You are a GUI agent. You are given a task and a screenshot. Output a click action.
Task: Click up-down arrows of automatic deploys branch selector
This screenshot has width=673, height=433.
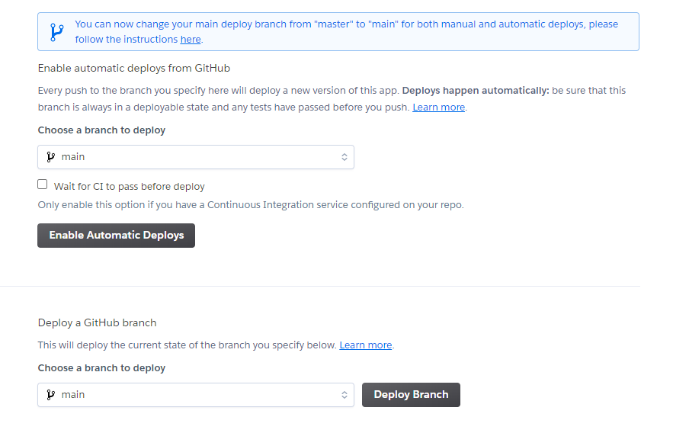pyautogui.click(x=345, y=157)
